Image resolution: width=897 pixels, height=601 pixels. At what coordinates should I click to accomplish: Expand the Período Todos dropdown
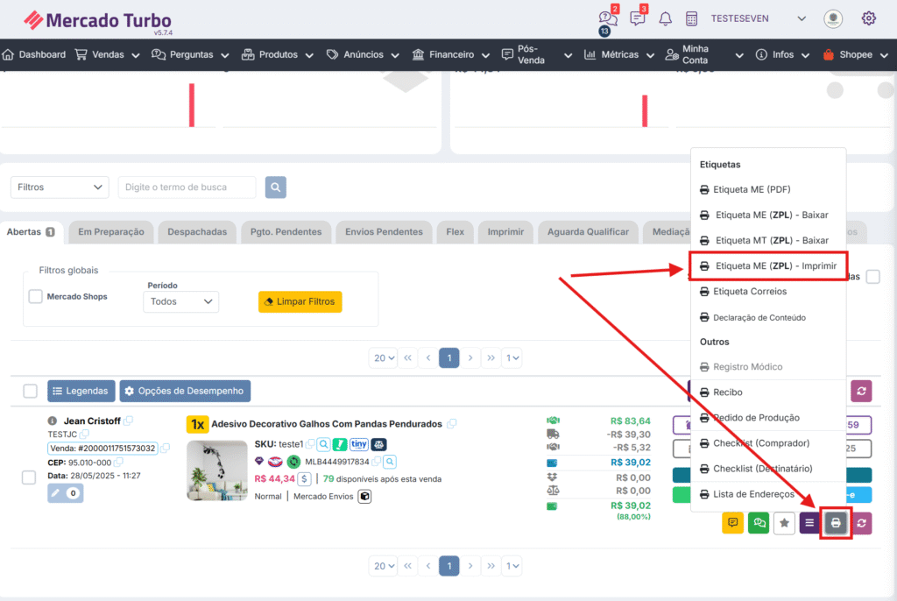(180, 301)
